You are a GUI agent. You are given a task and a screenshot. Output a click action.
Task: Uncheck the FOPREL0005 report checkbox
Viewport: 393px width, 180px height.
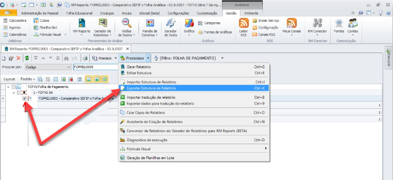click(24, 99)
